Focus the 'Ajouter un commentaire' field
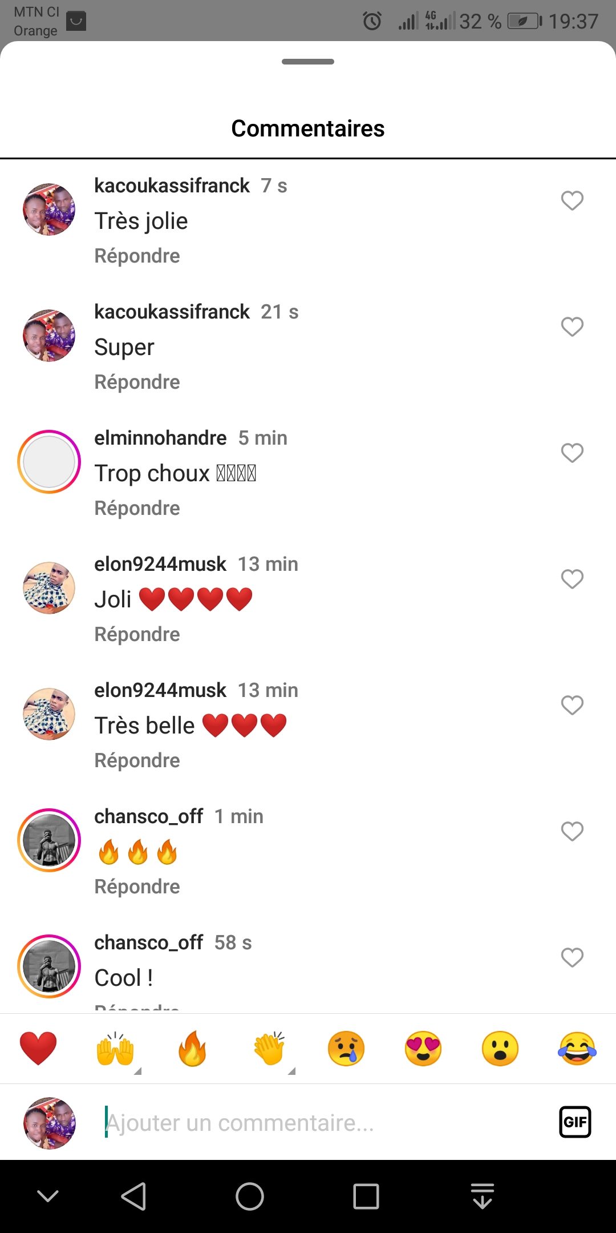 point(319,1123)
